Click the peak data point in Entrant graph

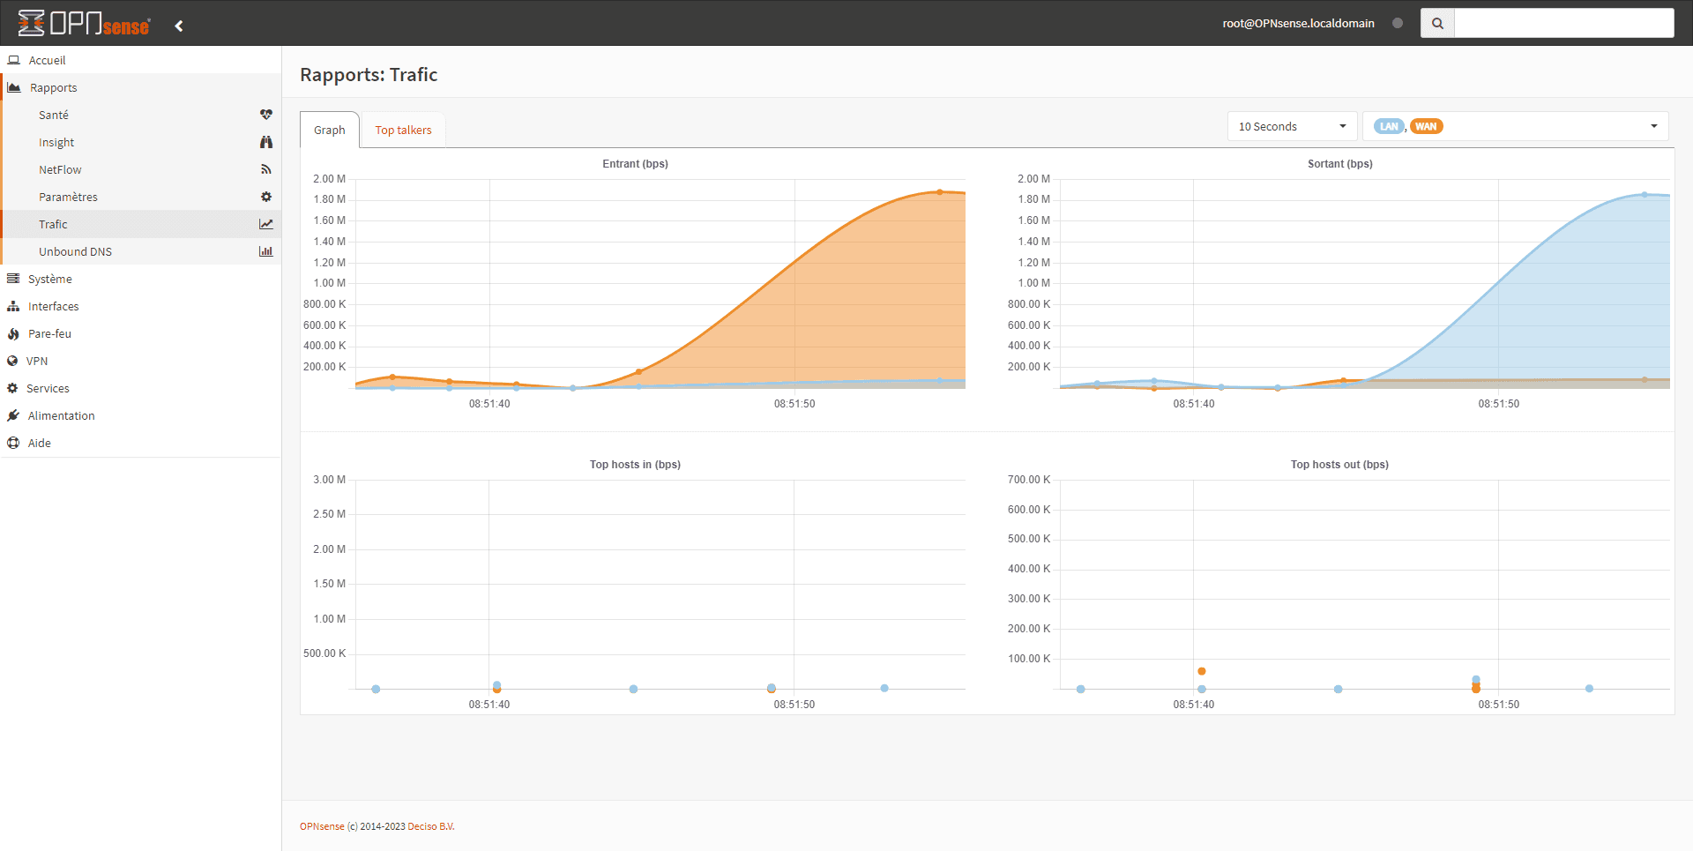(x=939, y=191)
